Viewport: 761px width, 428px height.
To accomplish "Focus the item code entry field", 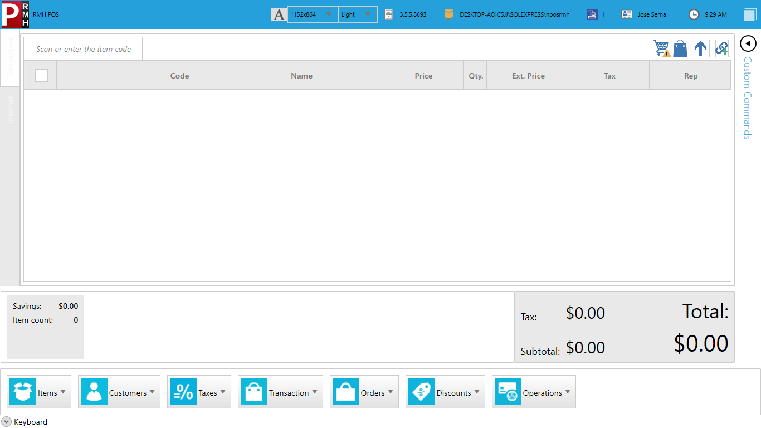I will click(83, 49).
